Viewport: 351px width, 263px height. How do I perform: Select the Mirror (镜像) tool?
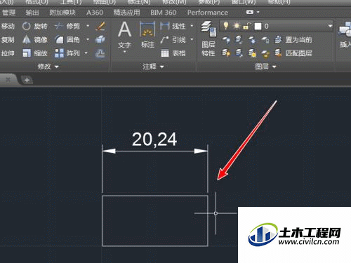tap(35, 40)
